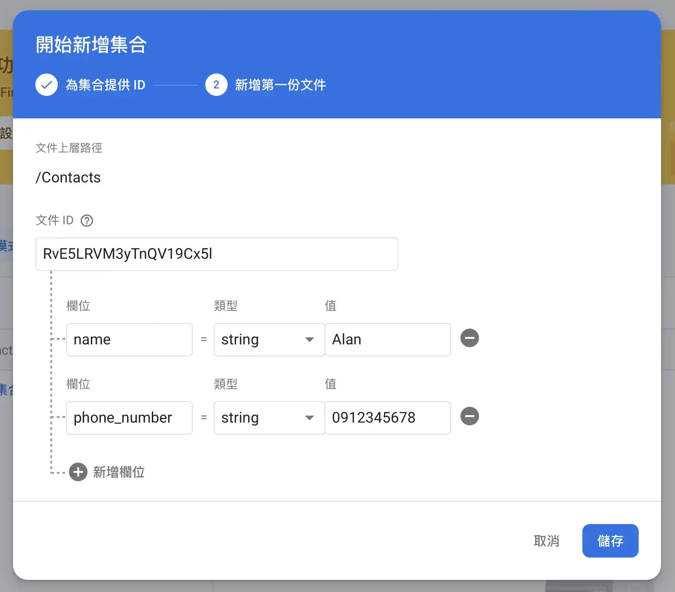Screen dimensions: 675x592
Task: Click the 開始新增集合 dialog title
Action: [91, 45]
